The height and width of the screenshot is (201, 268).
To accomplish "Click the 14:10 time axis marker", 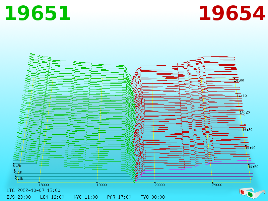I will tap(242, 96).
